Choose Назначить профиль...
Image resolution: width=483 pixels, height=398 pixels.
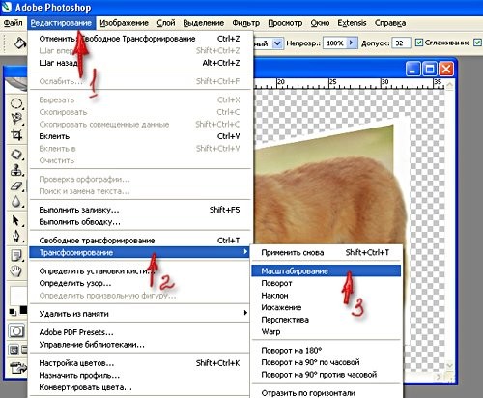point(140,376)
